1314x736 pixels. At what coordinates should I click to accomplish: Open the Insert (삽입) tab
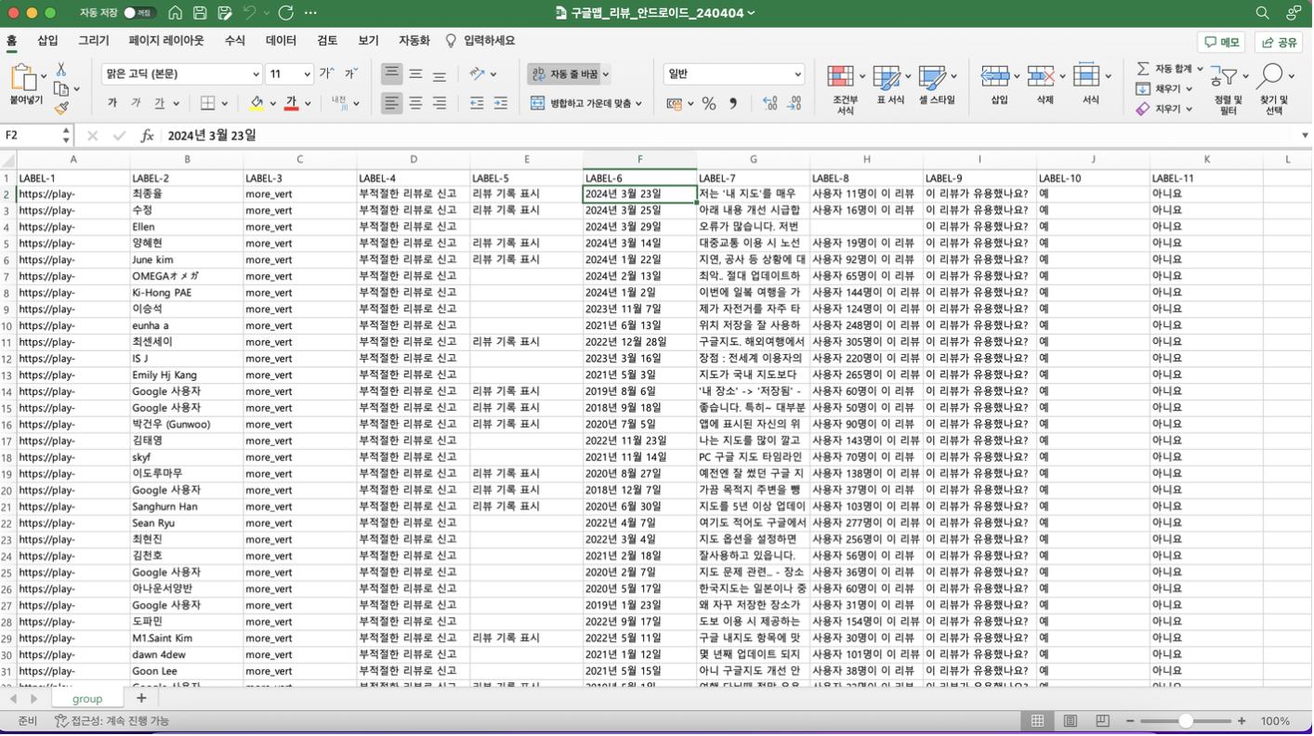[47, 41]
